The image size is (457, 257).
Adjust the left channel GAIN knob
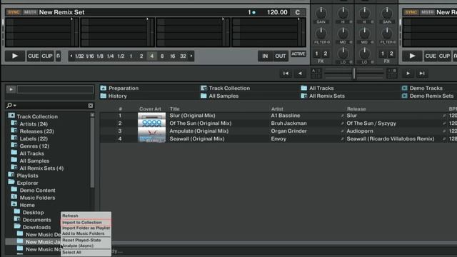pos(321,13)
